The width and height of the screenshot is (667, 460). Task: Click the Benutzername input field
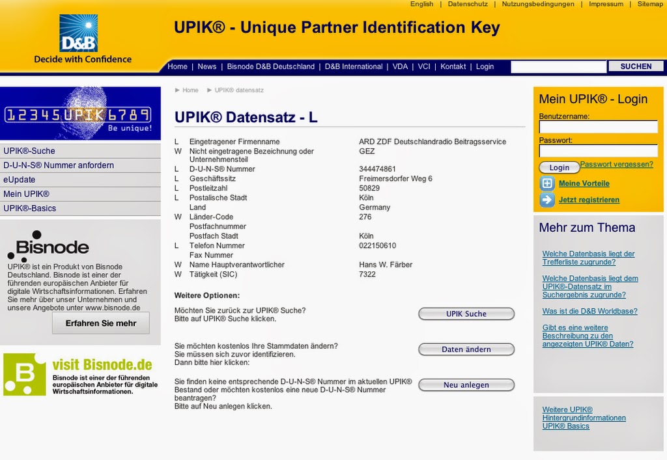(598, 127)
